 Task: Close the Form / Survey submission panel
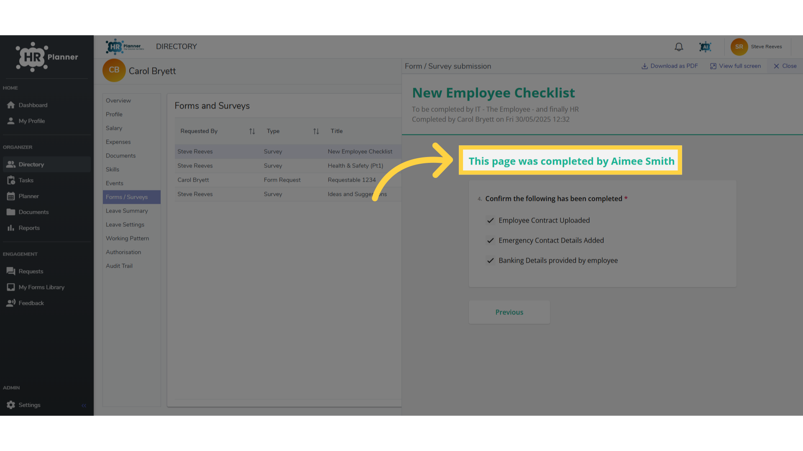(x=785, y=66)
